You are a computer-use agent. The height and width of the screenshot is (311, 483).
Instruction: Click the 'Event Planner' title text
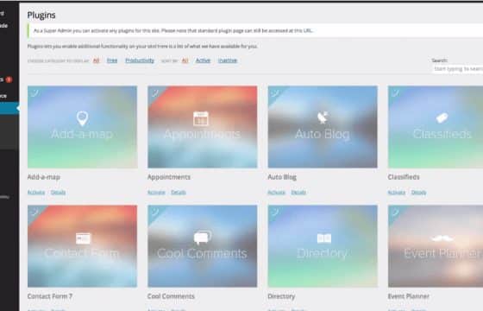point(409,296)
